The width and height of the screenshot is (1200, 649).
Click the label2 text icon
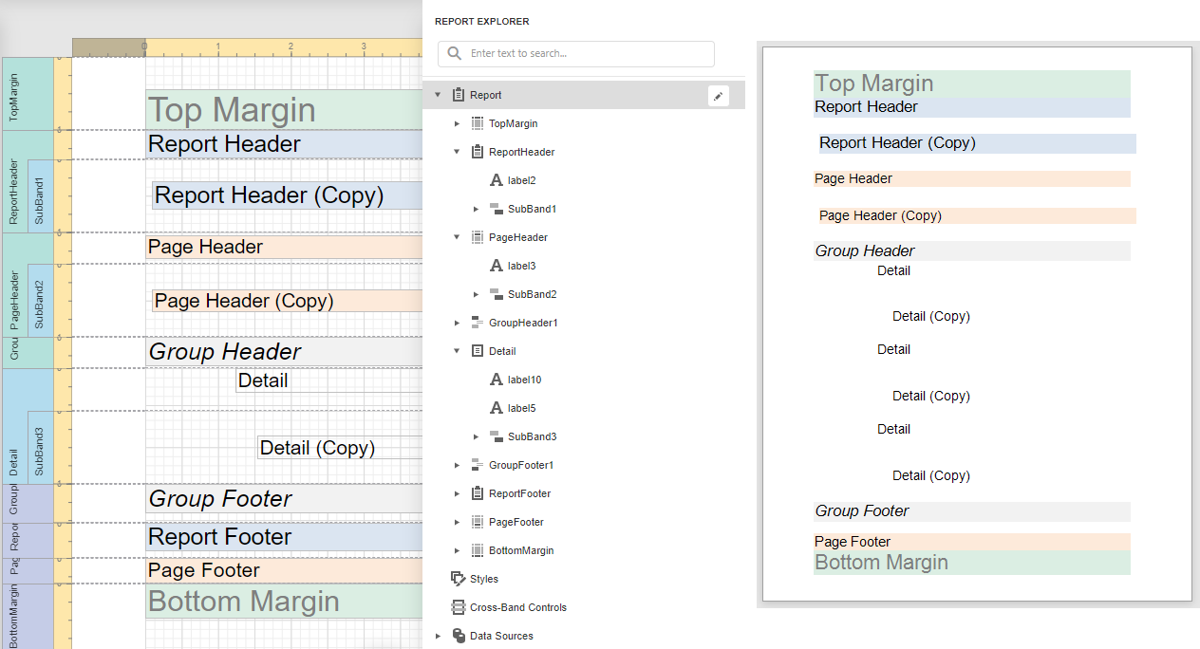click(x=497, y=180)
